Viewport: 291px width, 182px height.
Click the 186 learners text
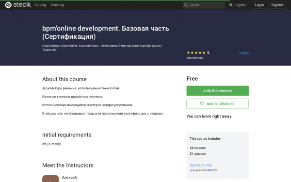click(x=194, y=58)
